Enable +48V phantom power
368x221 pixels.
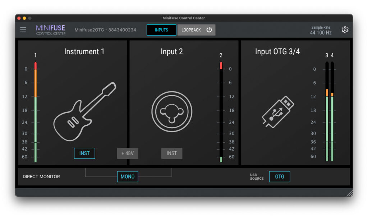pos(128,153)
